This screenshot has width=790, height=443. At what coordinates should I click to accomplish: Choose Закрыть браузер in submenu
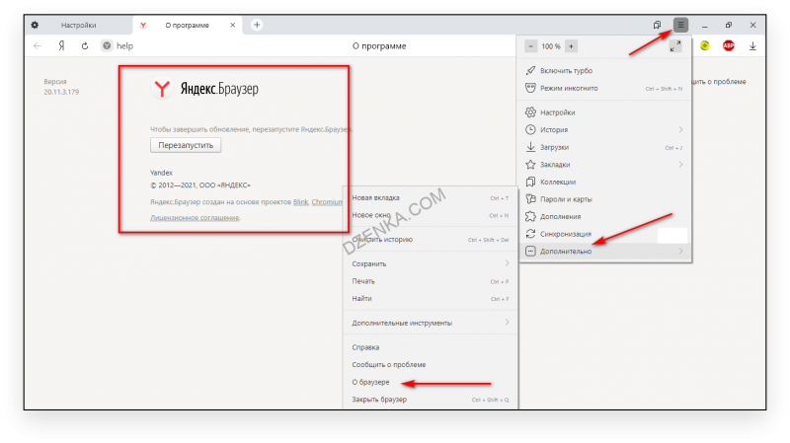(431, 400)
